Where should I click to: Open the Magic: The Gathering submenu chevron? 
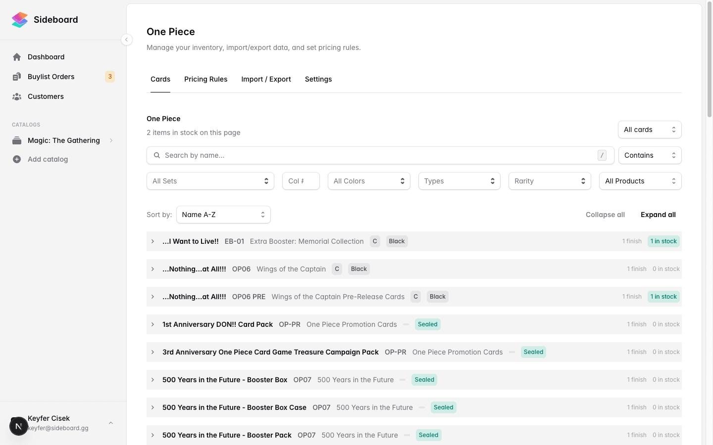point(111,140)
